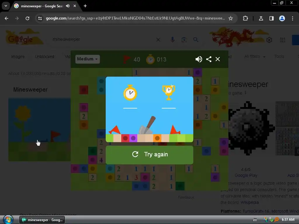This screenshot has height=224, width=299.
Task: Click the stopwatch timer icon in game header
Action: coord(150,59)
